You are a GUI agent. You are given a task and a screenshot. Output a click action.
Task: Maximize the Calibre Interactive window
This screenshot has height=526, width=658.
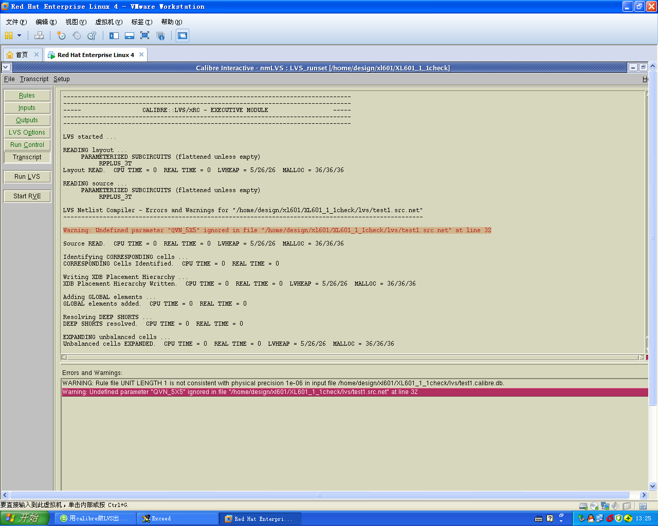click(643, 67)
